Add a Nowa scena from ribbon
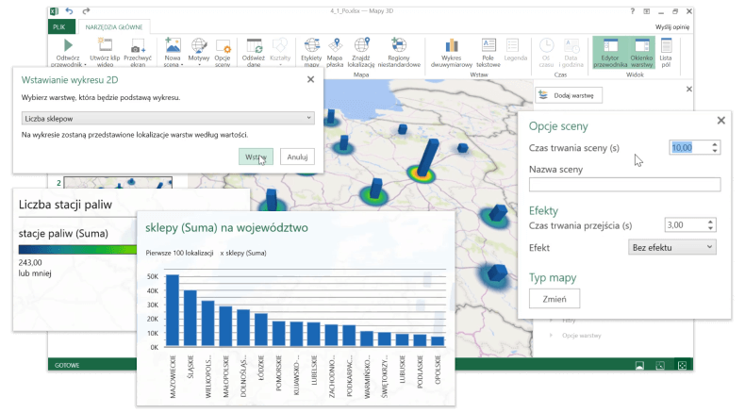Image resolution: width=745 pixels, height=413 pixels. pyautogui.click(x=173, y=45)
